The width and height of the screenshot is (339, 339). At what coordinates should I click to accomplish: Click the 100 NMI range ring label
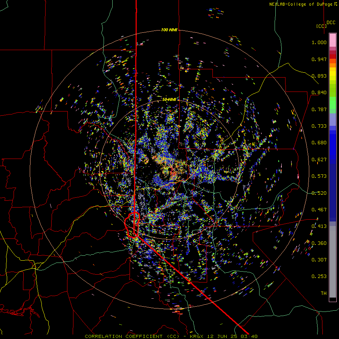(x=169, y=30)
